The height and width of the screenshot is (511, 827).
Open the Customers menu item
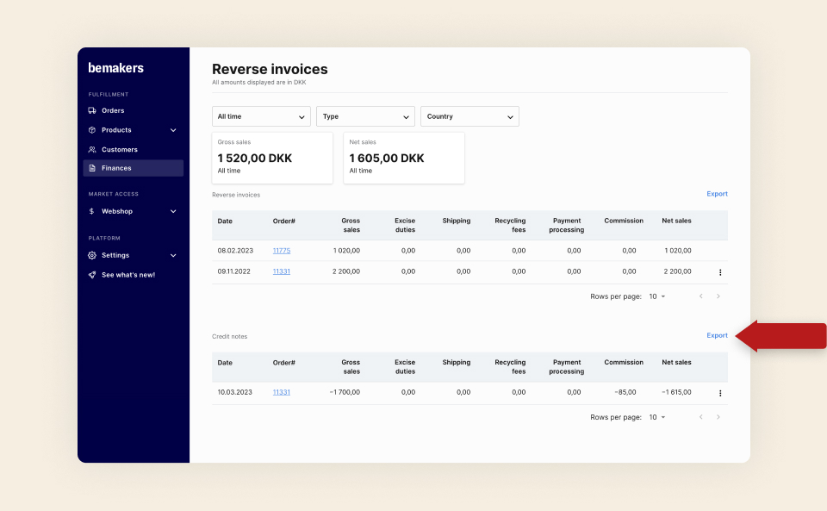pos(133,150)
